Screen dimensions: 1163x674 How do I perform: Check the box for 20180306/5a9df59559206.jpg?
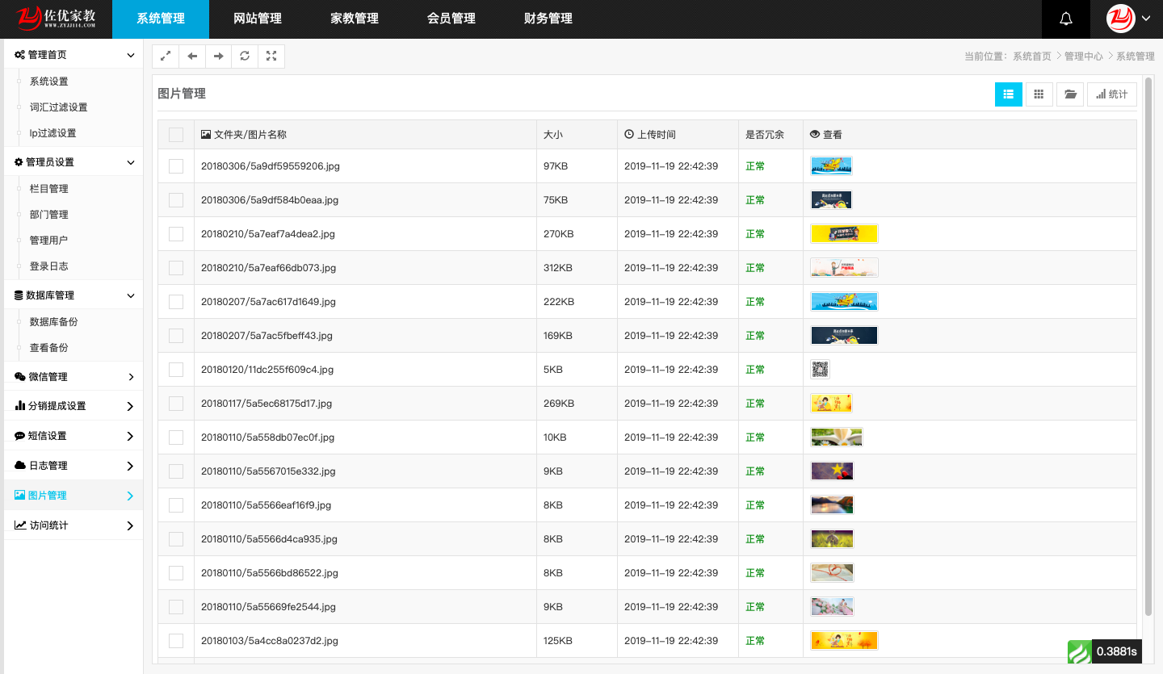click(176, 166)
